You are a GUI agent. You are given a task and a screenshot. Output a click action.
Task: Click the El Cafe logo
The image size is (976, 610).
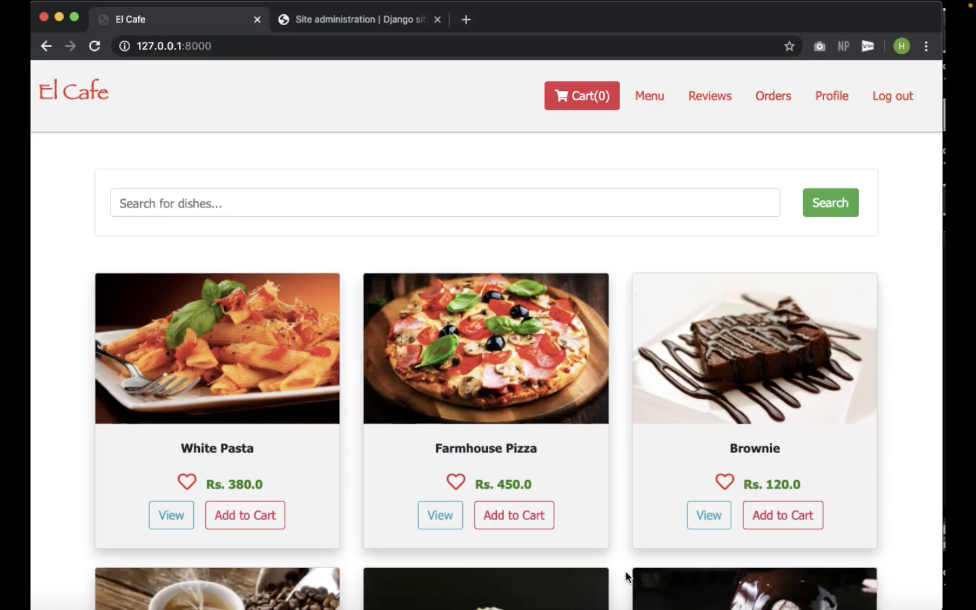point(74,90)
